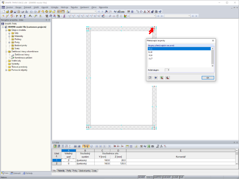
Task: Open the Soubor menu
Action: tap(9, 7)
